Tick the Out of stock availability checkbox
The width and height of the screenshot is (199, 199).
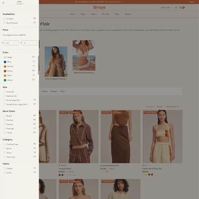(5, 23)
